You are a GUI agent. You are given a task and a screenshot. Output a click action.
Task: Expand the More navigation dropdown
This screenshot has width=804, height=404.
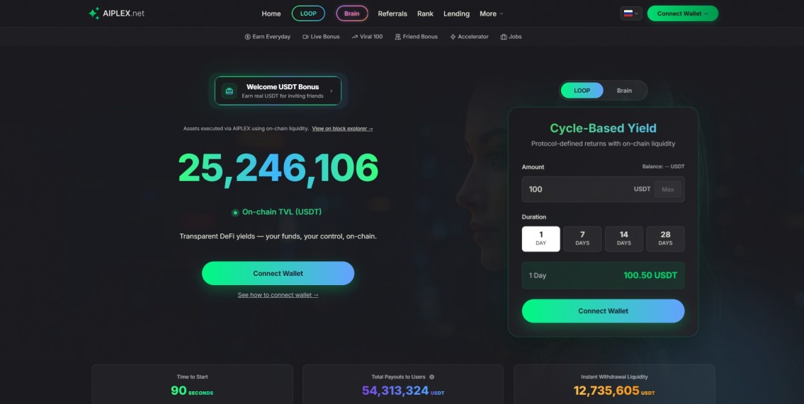tap(491, 14)
